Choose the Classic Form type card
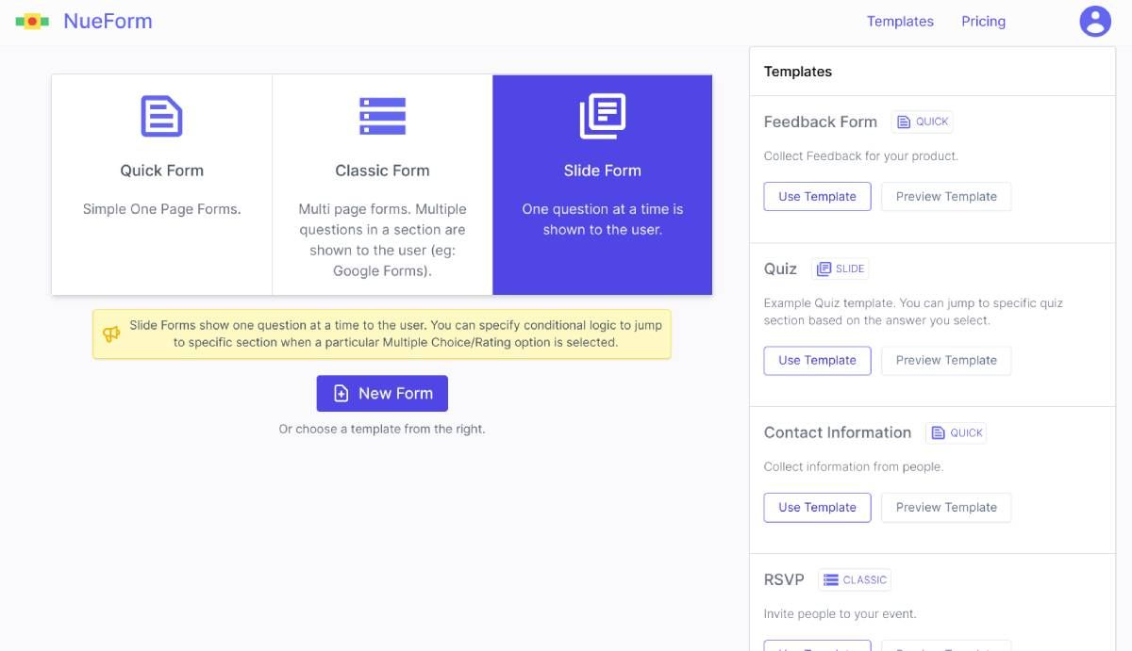 click(382, 185)
